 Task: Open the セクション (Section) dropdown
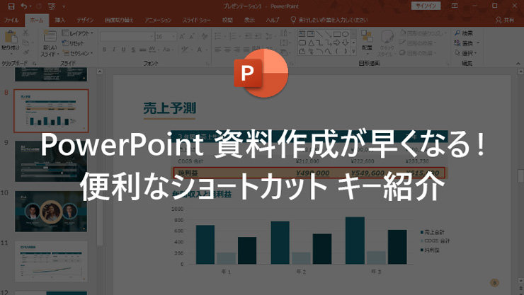click(x=78, y=53)
